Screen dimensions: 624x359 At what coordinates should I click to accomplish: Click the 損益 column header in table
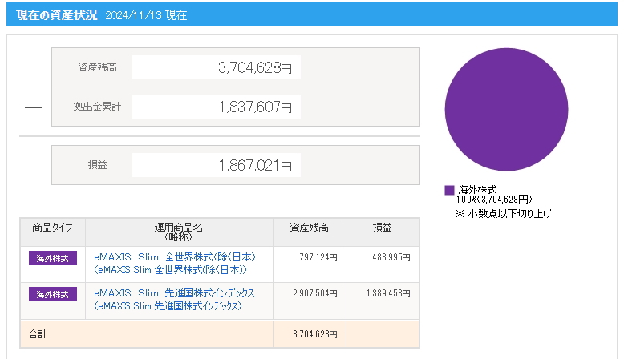point(382,228)
